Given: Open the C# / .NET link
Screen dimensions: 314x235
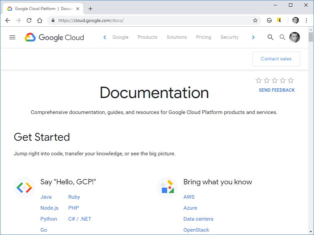Looking at the screenshot, I should [x=80, y=219].
